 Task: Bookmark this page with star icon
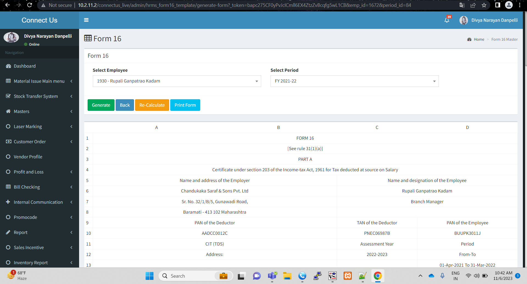click(484, 5)
